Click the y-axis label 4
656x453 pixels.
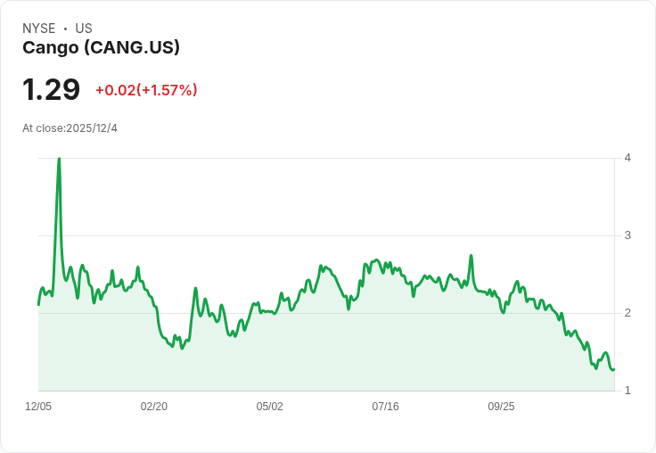click(627, 158)
